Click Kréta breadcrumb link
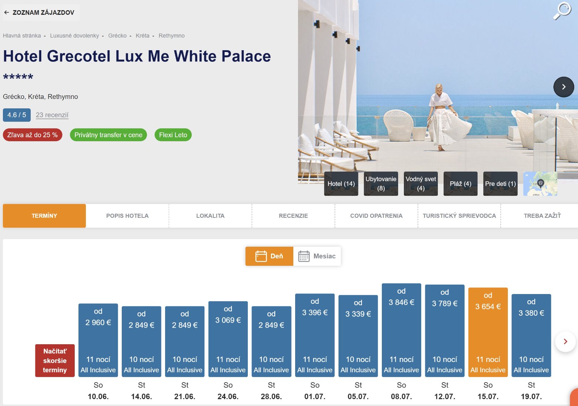Viewport: 578px width, 406px height. click(x=142, y=36)
